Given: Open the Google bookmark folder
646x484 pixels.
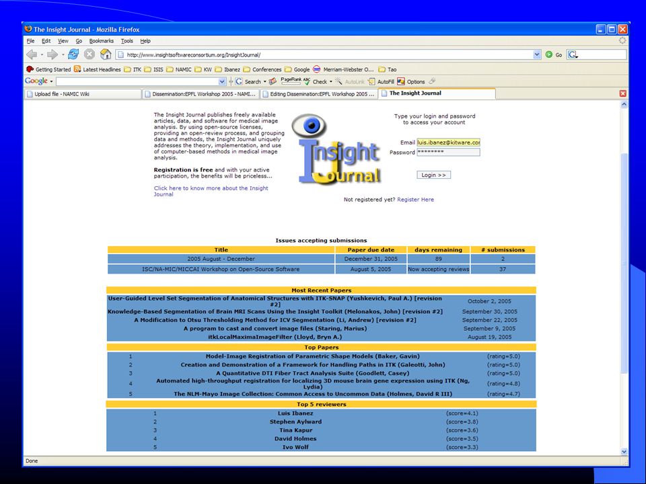Looking at the screenshot, I should (297, 69).
